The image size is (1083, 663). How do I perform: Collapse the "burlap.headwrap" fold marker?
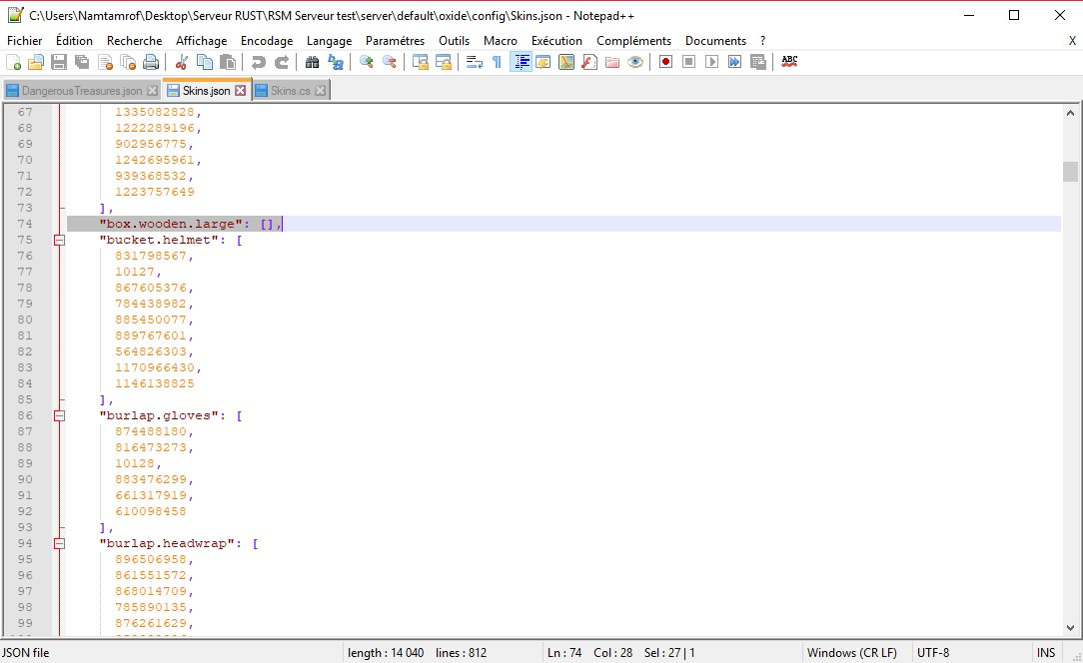[x=59, y=543]
